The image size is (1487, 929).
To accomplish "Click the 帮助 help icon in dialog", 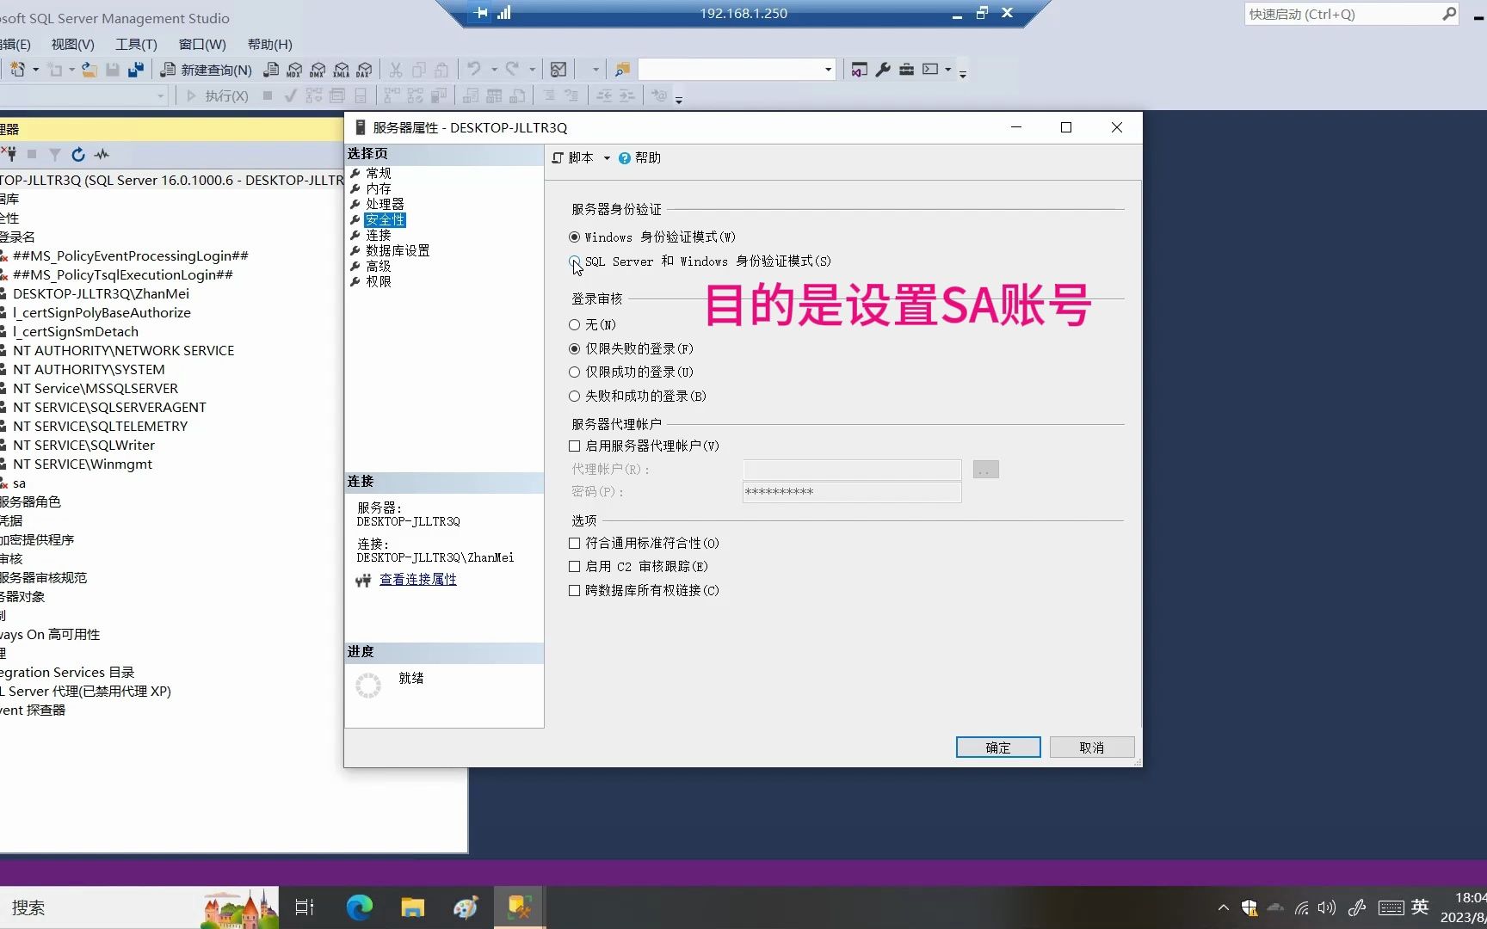I will coord(639,157).
